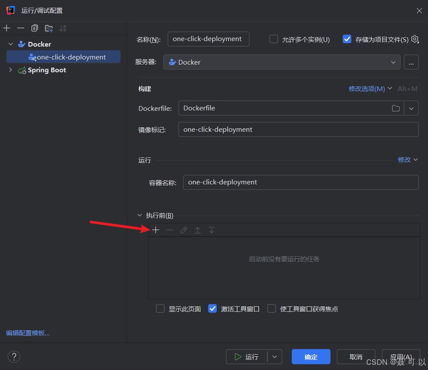The image size is (428, 370).
Task: Add a before-launch task
Action: pos(156,230)
